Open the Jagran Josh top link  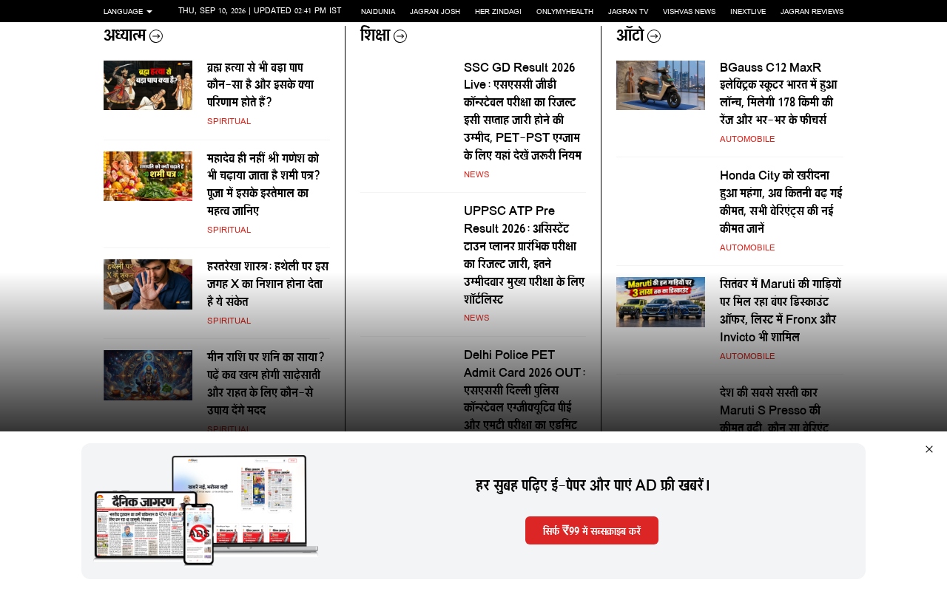[x=435, y=12]
